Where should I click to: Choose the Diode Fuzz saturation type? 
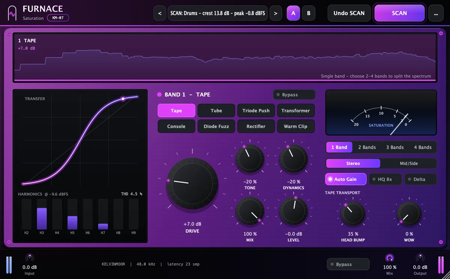click(x=216, y=126)
